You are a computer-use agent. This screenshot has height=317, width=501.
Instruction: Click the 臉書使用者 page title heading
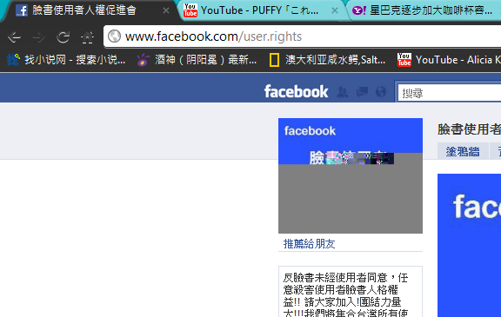(x=469, y=129)
